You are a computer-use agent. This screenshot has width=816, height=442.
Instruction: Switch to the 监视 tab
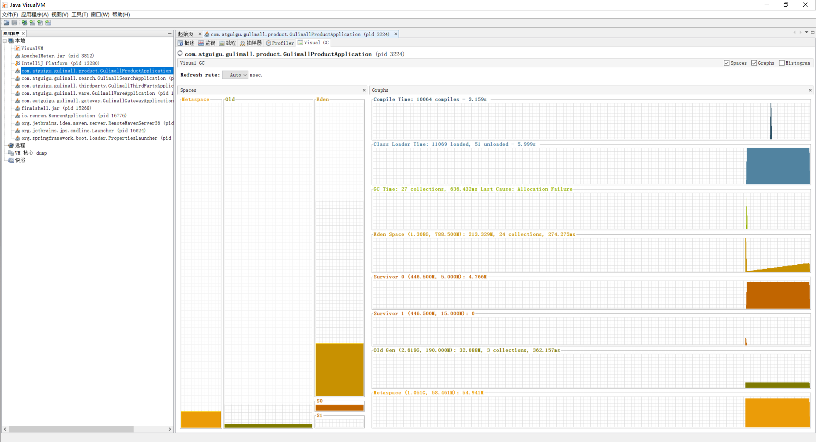207,43
